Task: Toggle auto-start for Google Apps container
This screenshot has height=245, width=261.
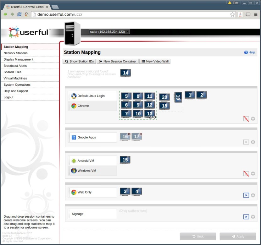Action: pos(246,142)
